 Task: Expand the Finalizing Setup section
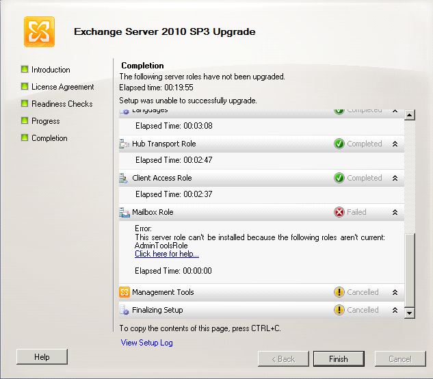[x=395, y=310]
